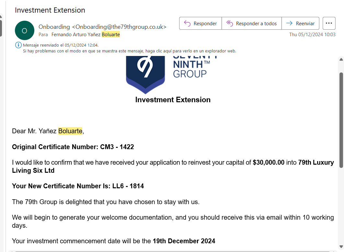Image resolution: width=344 pixels, height=252 pixels.
Task: Click the 19th December 2024 date text
Action: click(184, 241)
